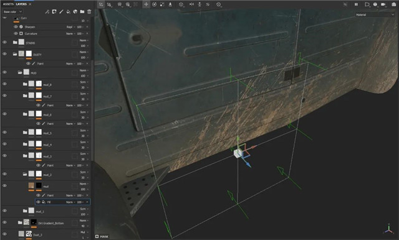Toggle visibility of the MUD folder

pos(4,72)
